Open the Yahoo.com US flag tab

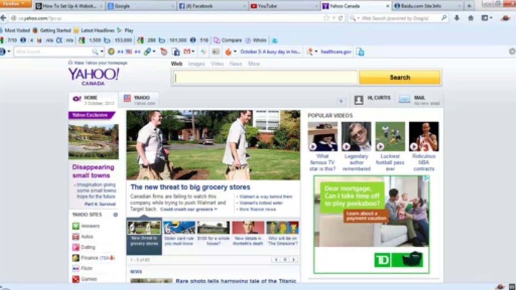139,100
